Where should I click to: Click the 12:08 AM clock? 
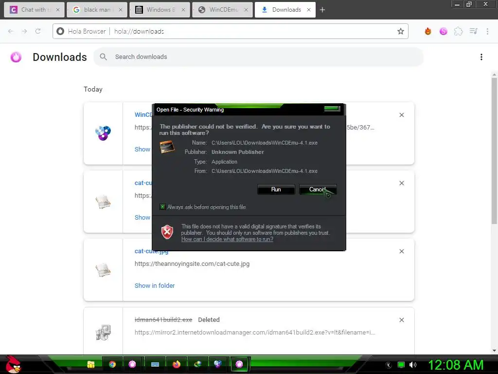456,365
